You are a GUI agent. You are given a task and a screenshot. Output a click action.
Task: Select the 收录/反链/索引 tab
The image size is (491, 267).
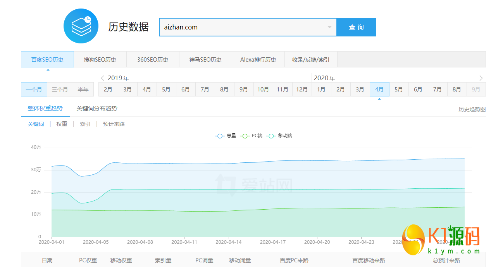311,60
